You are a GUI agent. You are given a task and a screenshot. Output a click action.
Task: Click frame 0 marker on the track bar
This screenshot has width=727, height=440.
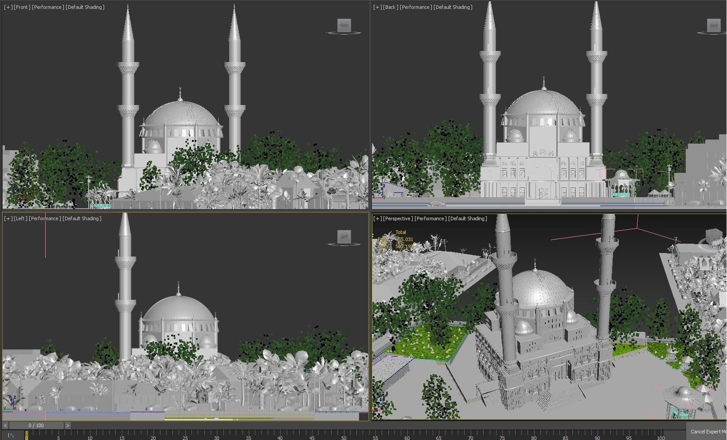(27, 435)
